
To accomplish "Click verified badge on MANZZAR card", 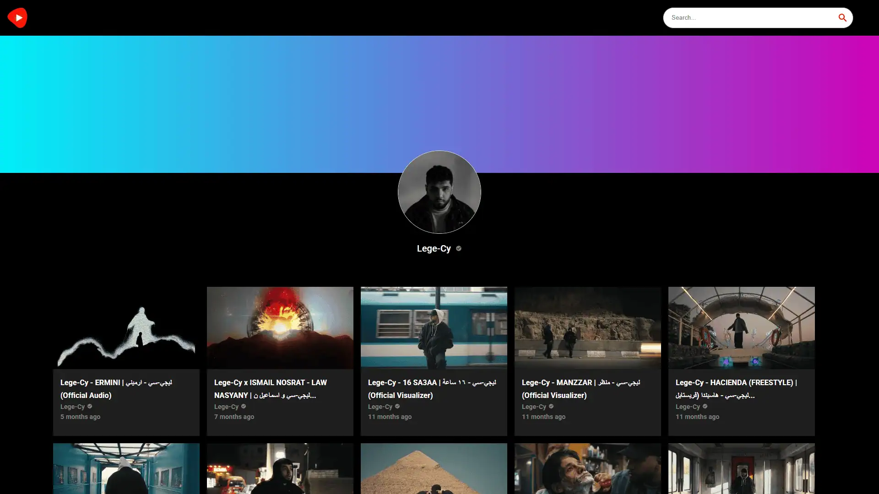I will [x=551, y=406].
